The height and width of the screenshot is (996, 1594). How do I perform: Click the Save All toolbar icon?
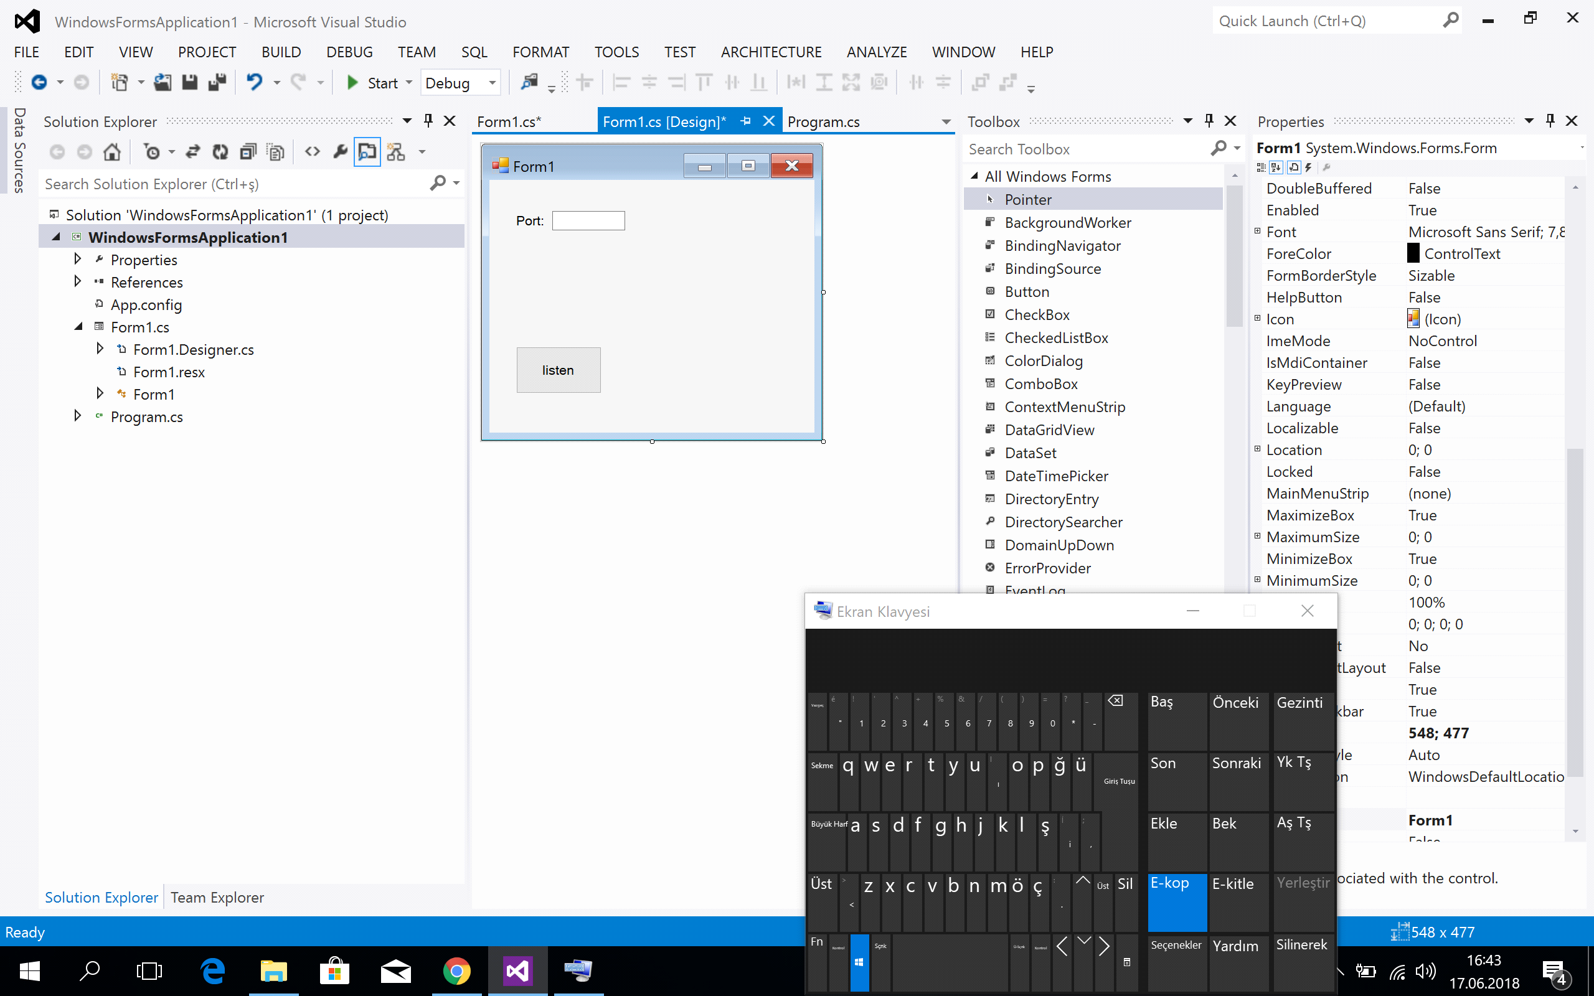pos(217,82)
